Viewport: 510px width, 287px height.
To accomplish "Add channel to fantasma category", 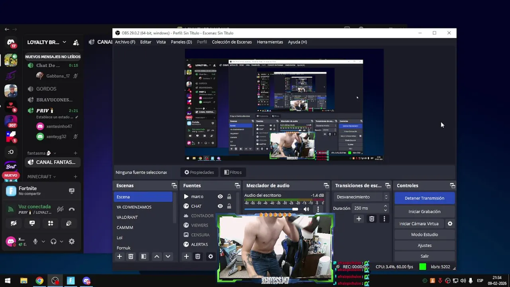I will tap(75, 153).
